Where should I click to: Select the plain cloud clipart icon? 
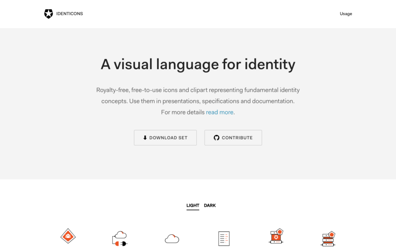coord(172,238)
